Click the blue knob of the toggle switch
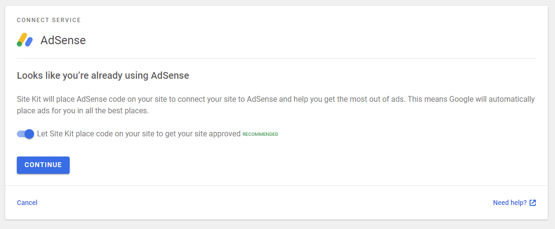The height and width of the screenshot is (229, 555). [x=29, y=134]
